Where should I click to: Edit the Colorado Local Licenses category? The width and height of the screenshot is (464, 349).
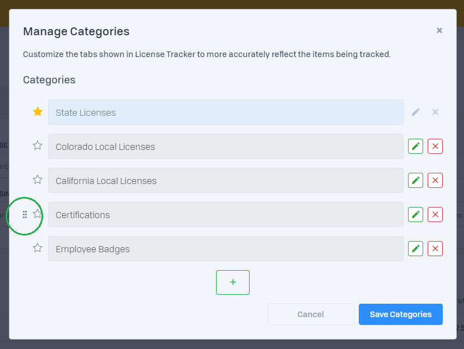(415, 147)
